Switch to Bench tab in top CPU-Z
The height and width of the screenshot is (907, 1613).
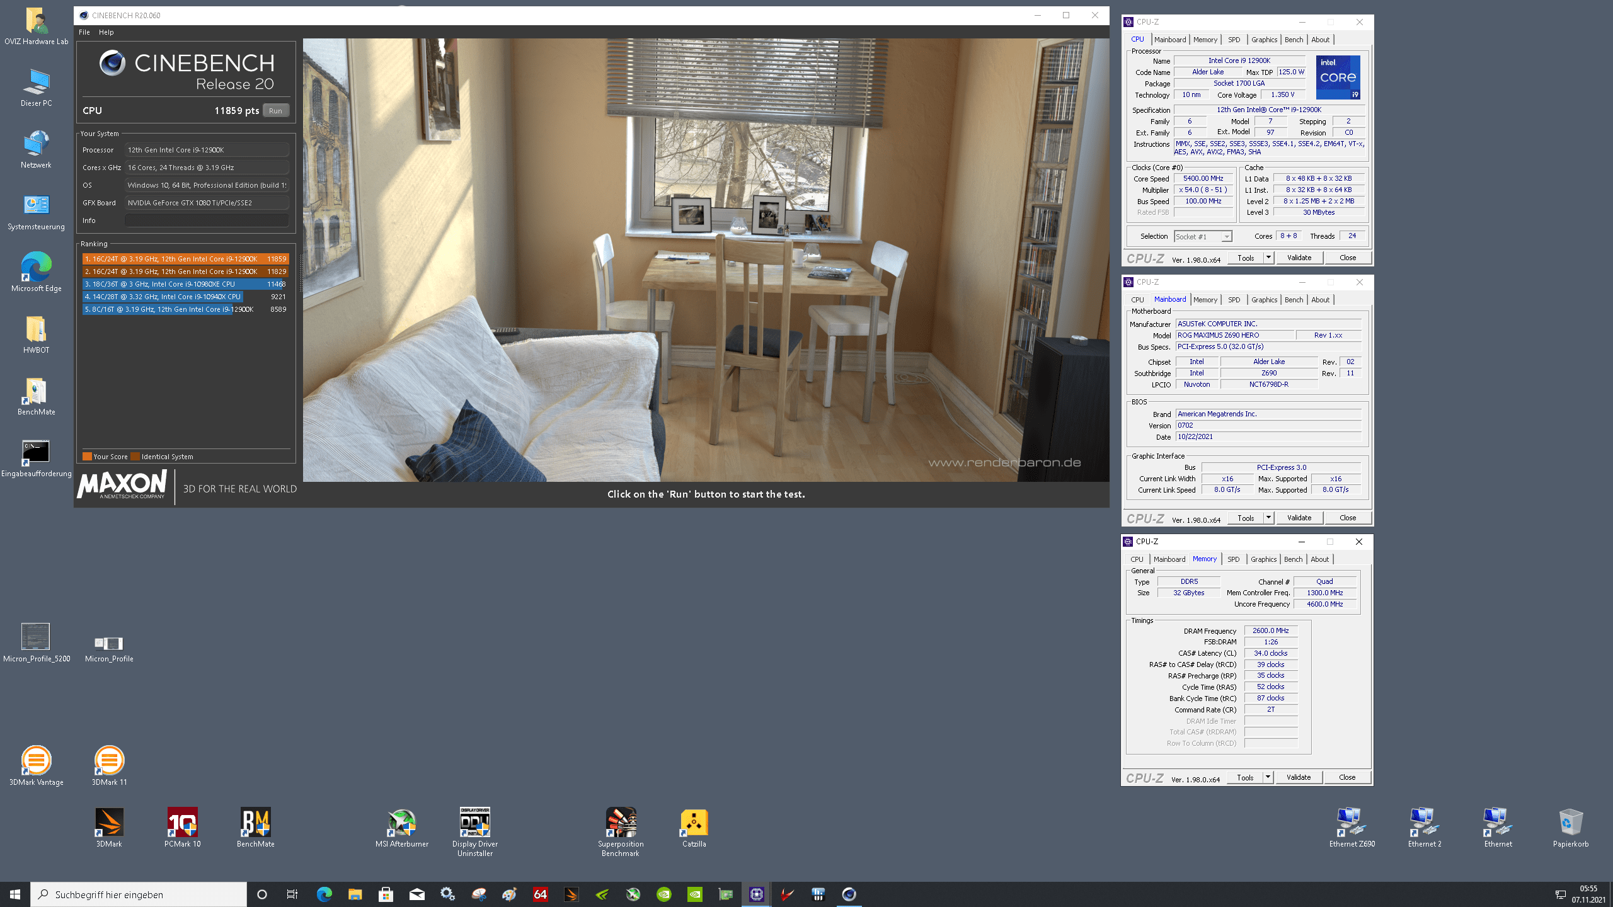point(1294,40)
